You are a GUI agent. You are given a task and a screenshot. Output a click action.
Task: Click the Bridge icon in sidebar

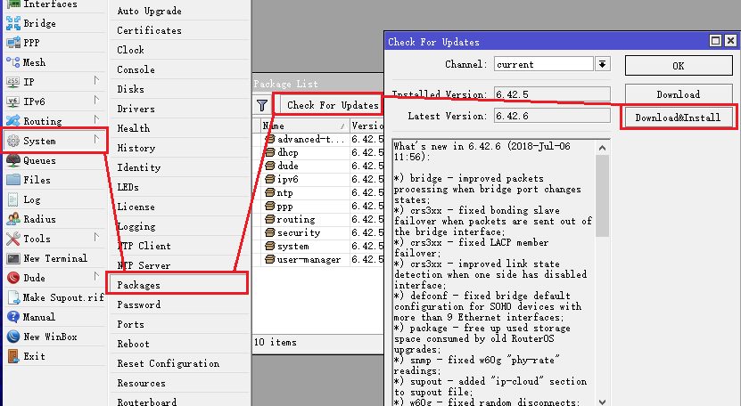[13, 23]
